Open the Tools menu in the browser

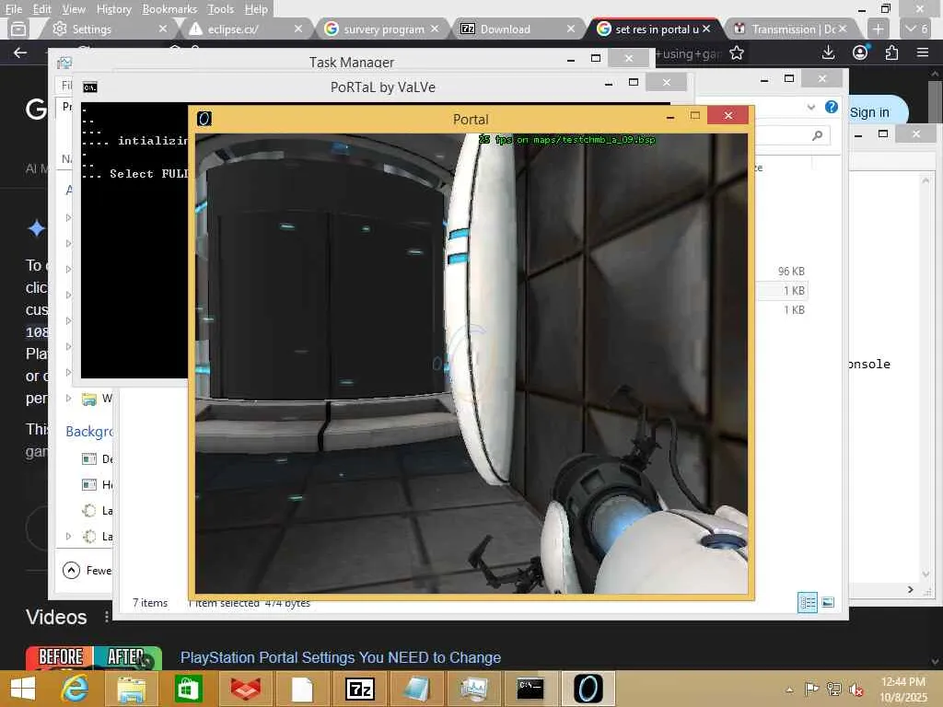(221, 9)
